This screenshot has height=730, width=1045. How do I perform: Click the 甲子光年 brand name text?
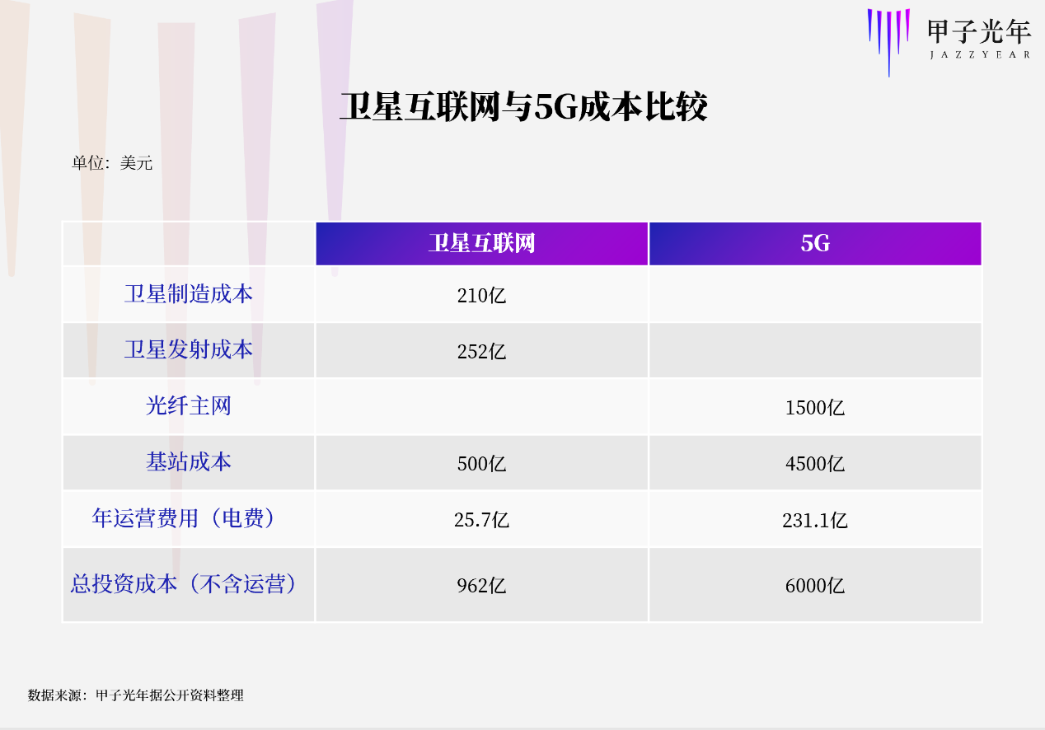pyautogui.click(x=979, y=33)
